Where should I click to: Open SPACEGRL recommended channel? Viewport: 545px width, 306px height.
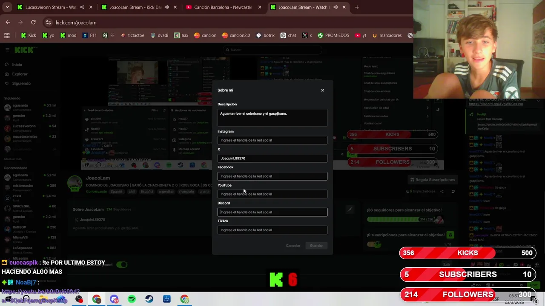tap(30, 208)
